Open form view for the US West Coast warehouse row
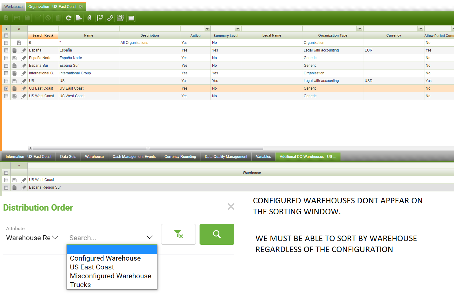The height and width of the screenshot is (306, 454). [x=14, y=180]
